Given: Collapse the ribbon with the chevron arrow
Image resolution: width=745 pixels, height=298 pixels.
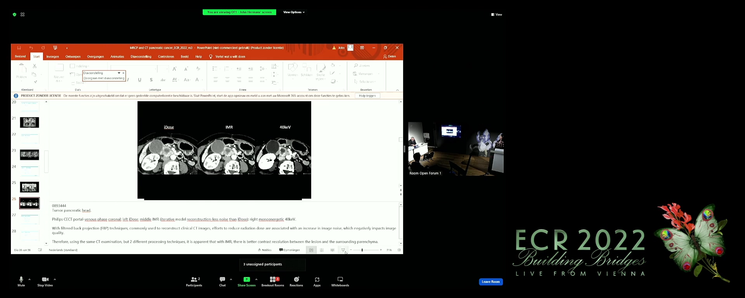Looking at the screenshot, I should [397, 90].
